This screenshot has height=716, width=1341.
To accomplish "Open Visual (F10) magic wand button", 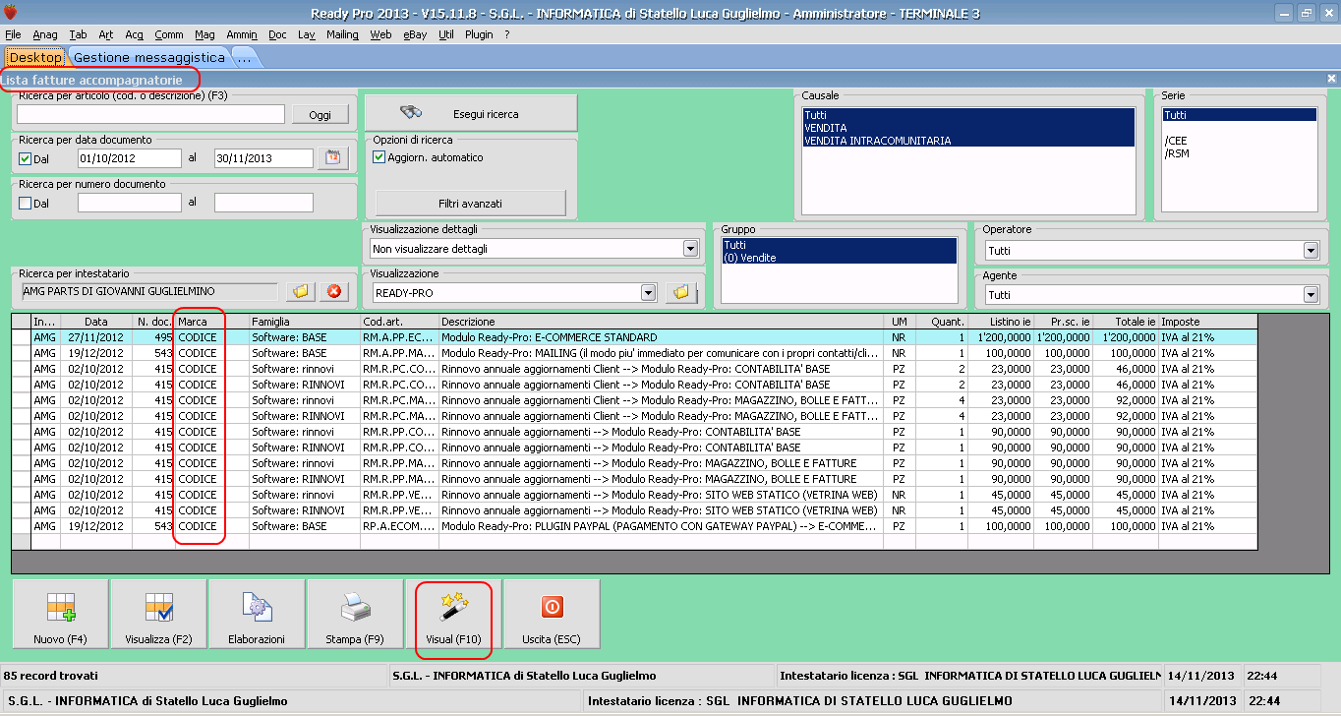I will click(453, 614).
